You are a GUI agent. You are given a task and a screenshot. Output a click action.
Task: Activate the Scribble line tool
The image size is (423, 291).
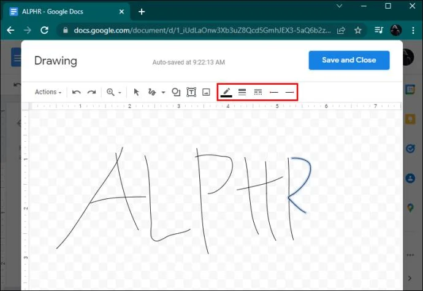tap(152, 92)
